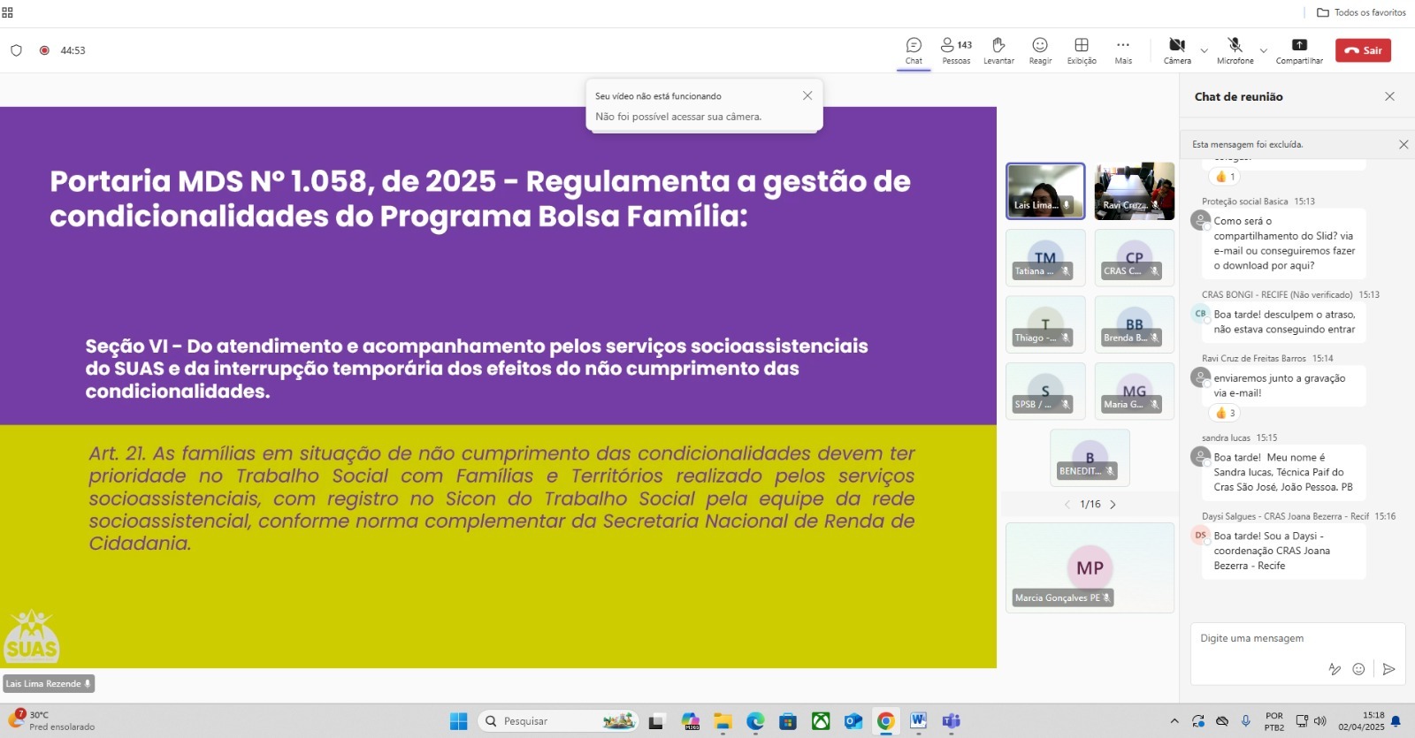The width and height of the screenshot is (1415, 738).
Task: Open the Mais options menu
Action: (1123, 50)
